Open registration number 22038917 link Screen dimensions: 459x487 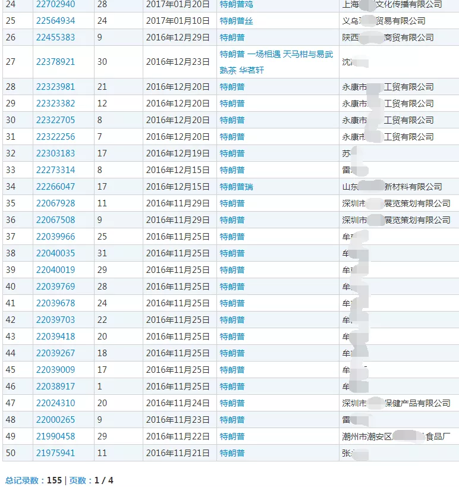point(55,387)
